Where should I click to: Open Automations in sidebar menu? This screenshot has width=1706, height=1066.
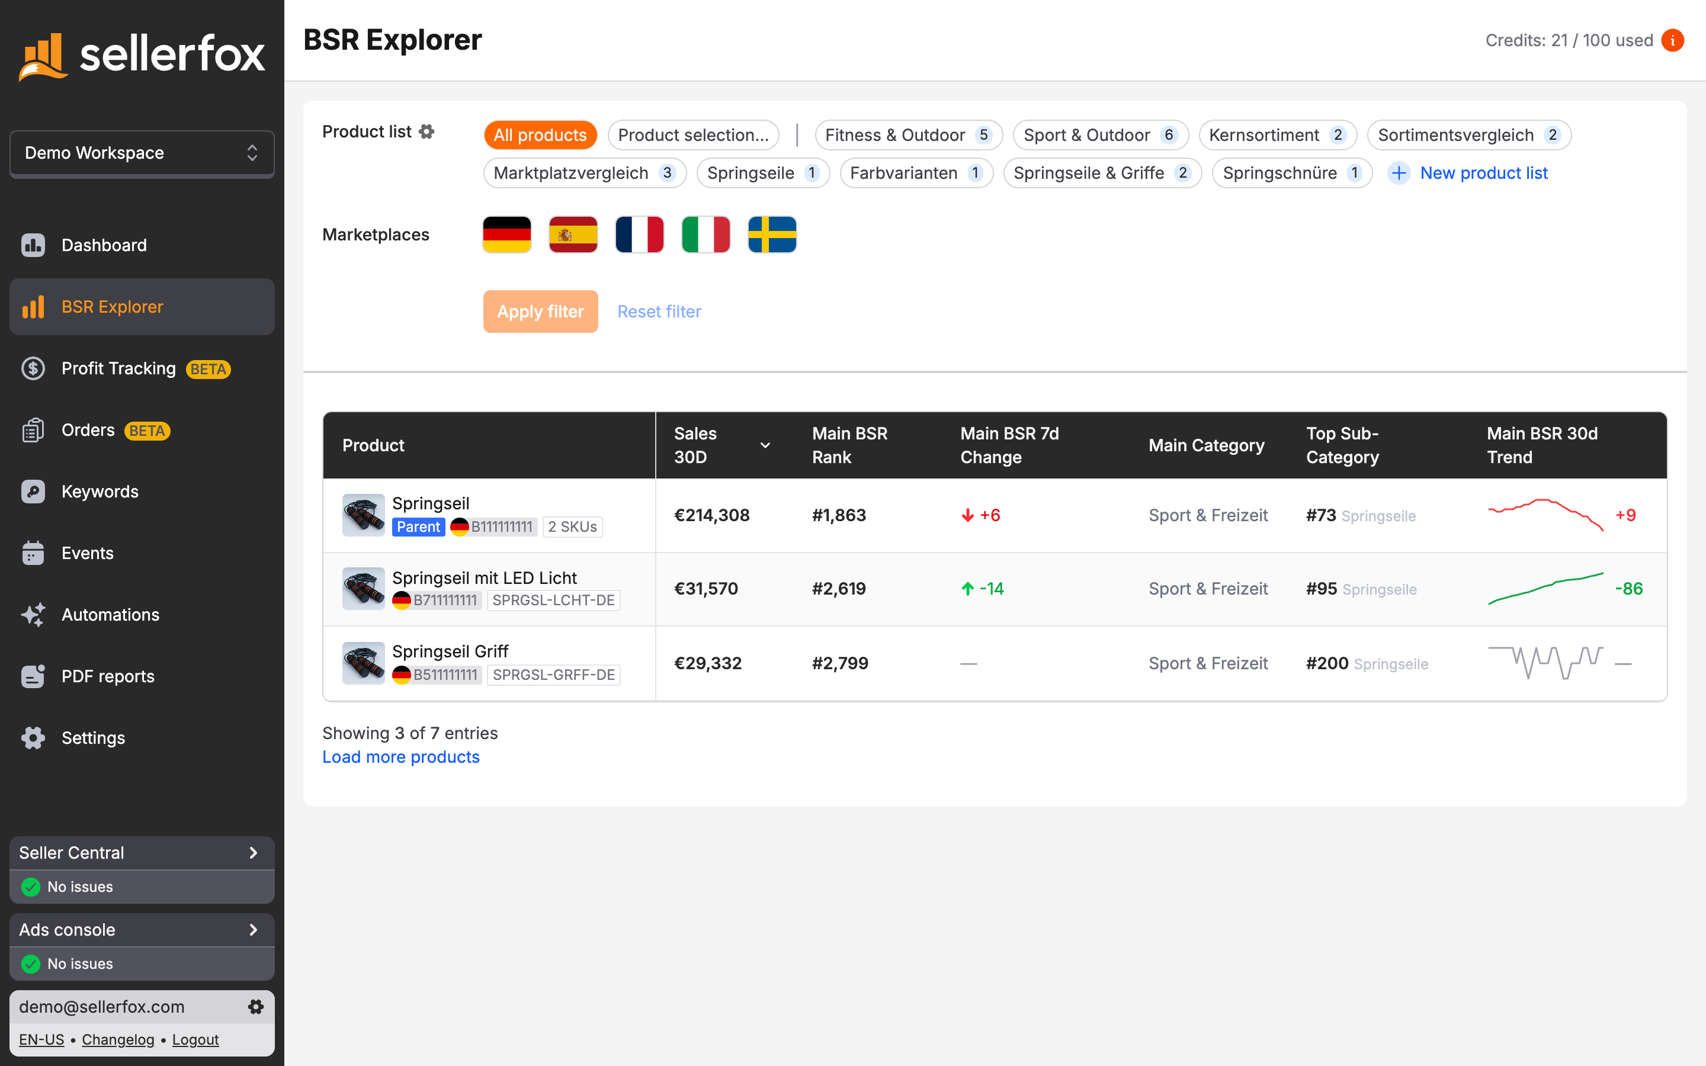point(142,615)
